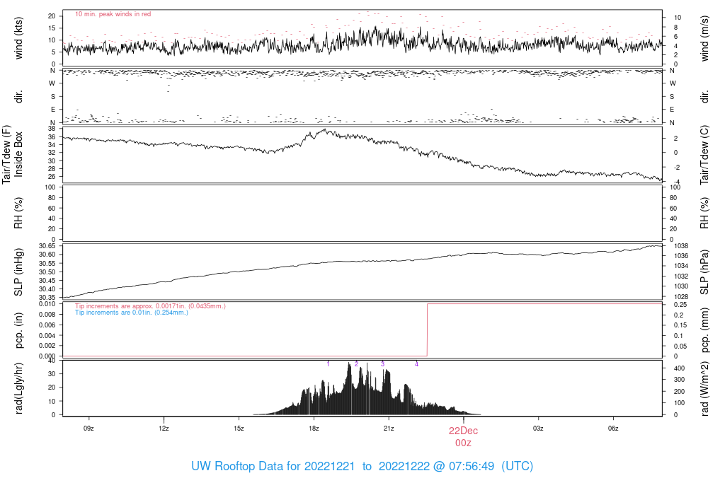
Task: Click the '12z' time axis label
Action: pos(164,429)
